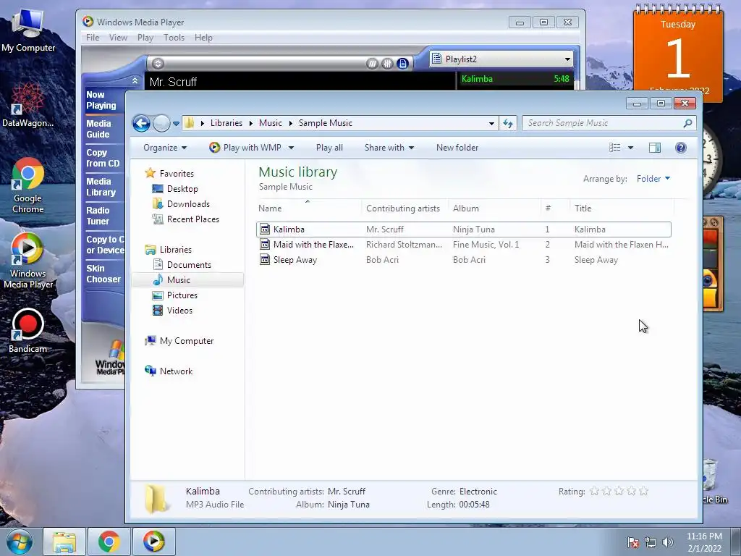The width and height of the screenshot is (741, 556).
Task: Expand the Play with WMP dropdown arrow
Action: [x=291, y=148]
